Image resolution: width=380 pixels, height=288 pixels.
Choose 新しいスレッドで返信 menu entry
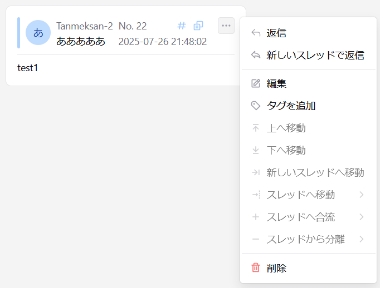[315, 56]
